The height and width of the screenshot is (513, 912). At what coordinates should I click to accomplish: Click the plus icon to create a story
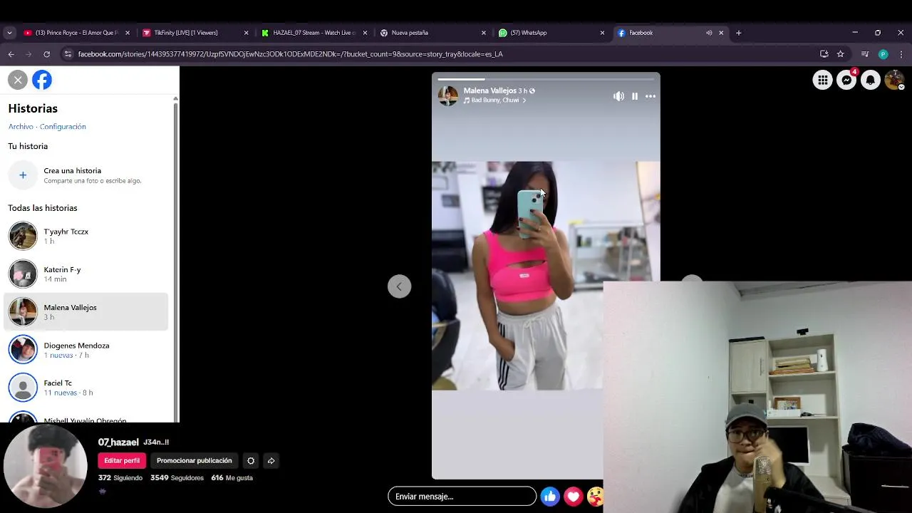click(x=23, y=175)
